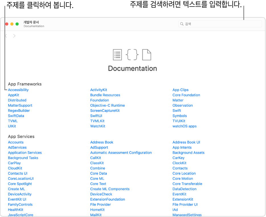Zoom the window with green button
Screen dimensions: 266x217
click(17, 24)
